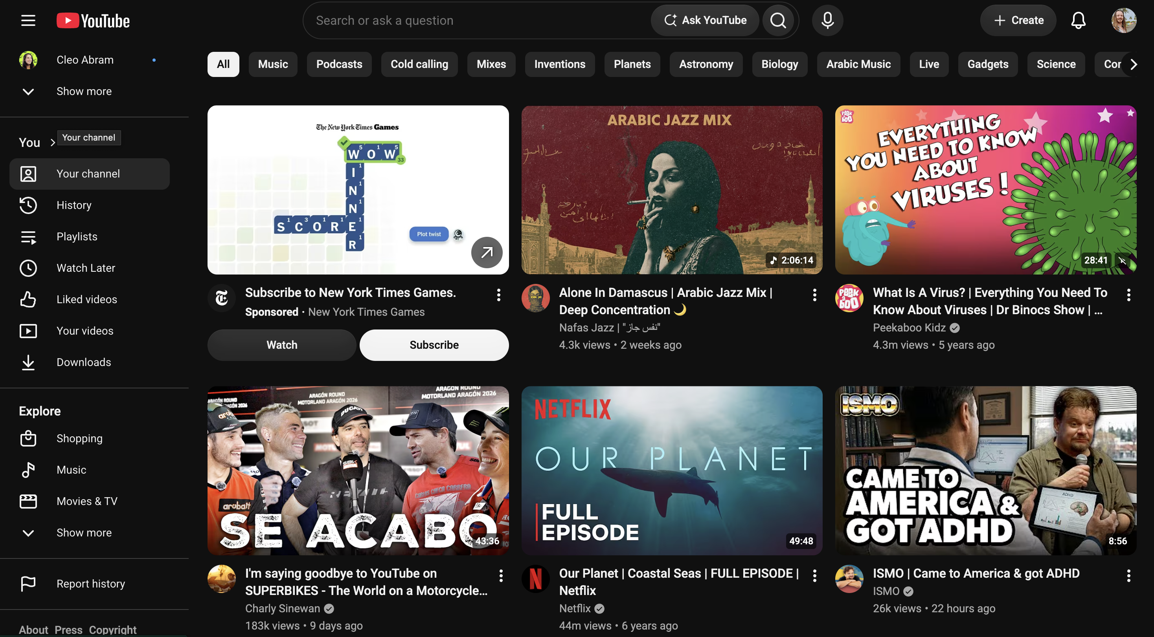The width and height of the screenshot is (1154, 637).
Task: Filter the feed by Cold calling
Action: [x=419, y=64]
